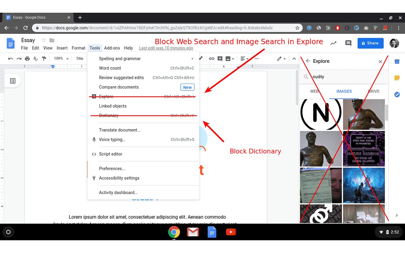Open Preferences...
This screenshot has height=253, width=405.
[143, 169]
